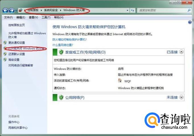Click green shield icon of 公用网络
This screenshot has width=194, height=136.
pyautogui.click(x=61, y=97)
